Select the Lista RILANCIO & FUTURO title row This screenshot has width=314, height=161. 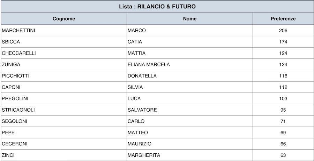157,7
